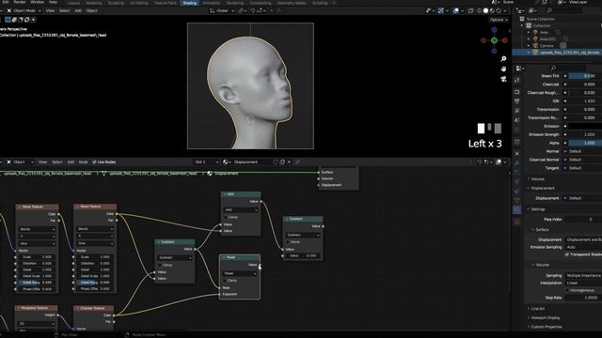Open the material browse sphere icon in node header

(227, 162)
